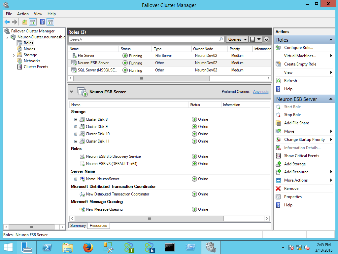Image resolution: width=338 pixels, height=254 pixels.
Task: Click the Add Storage icon
Action: 278,164
